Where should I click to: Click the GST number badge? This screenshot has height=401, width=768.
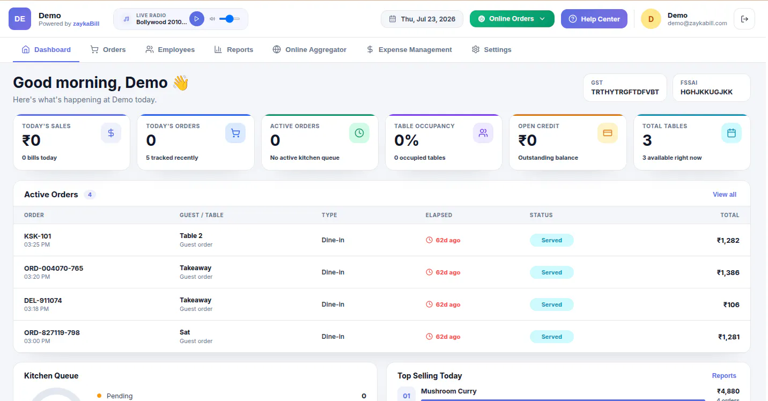pos(625,87)
